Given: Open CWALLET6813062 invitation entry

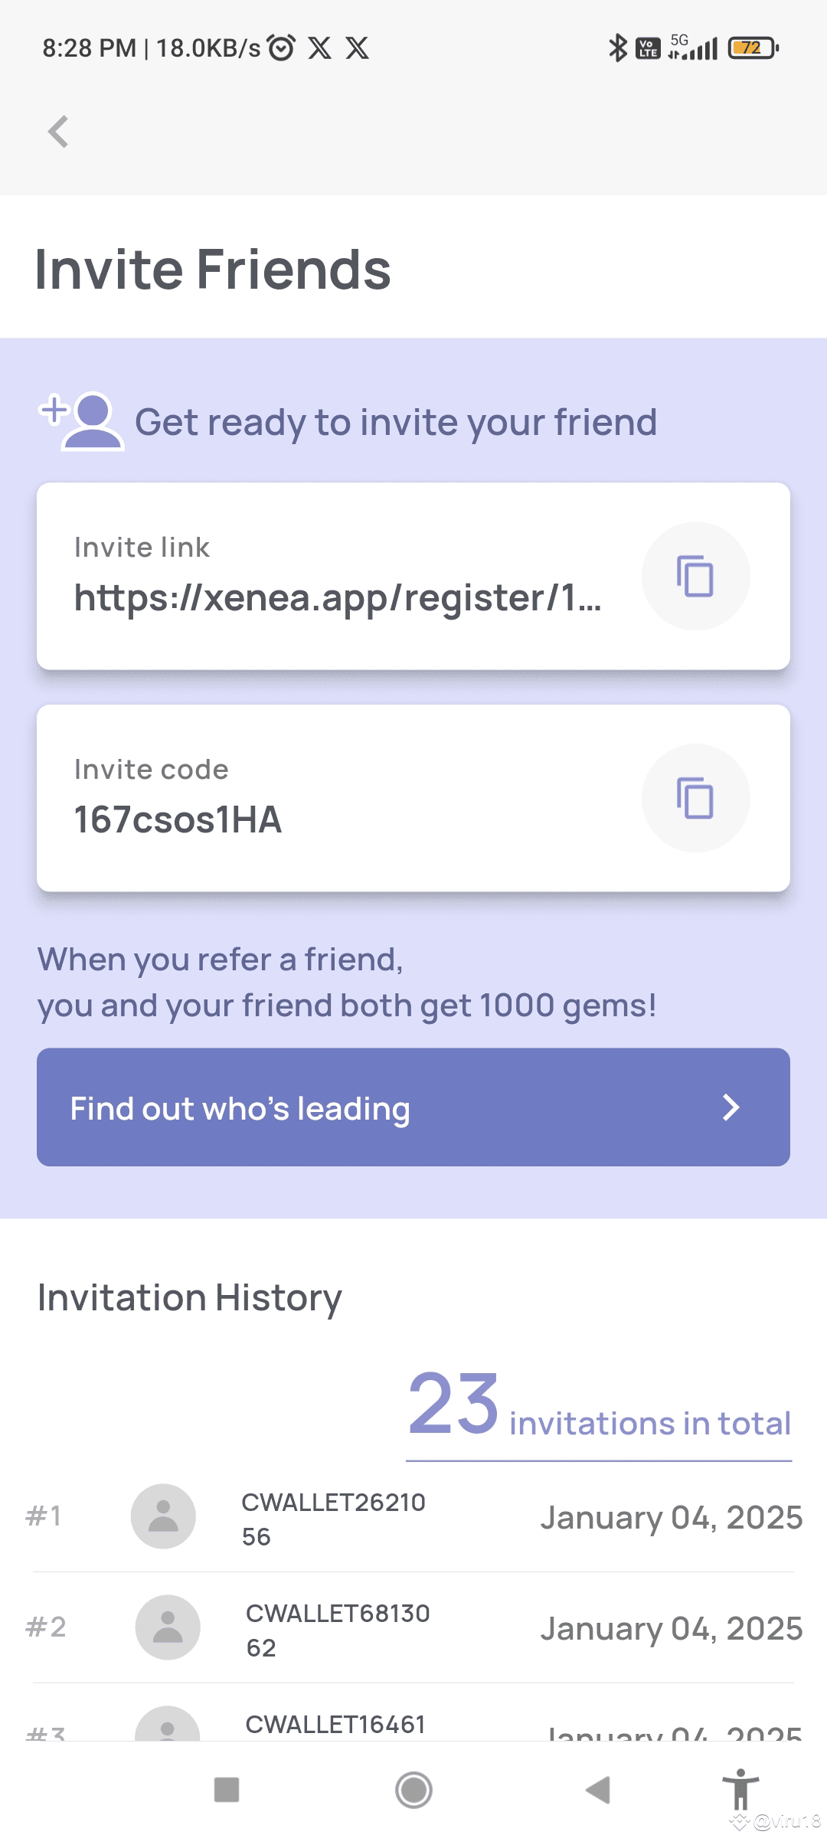Looking at the screenshot, I should coord(338,1630).
